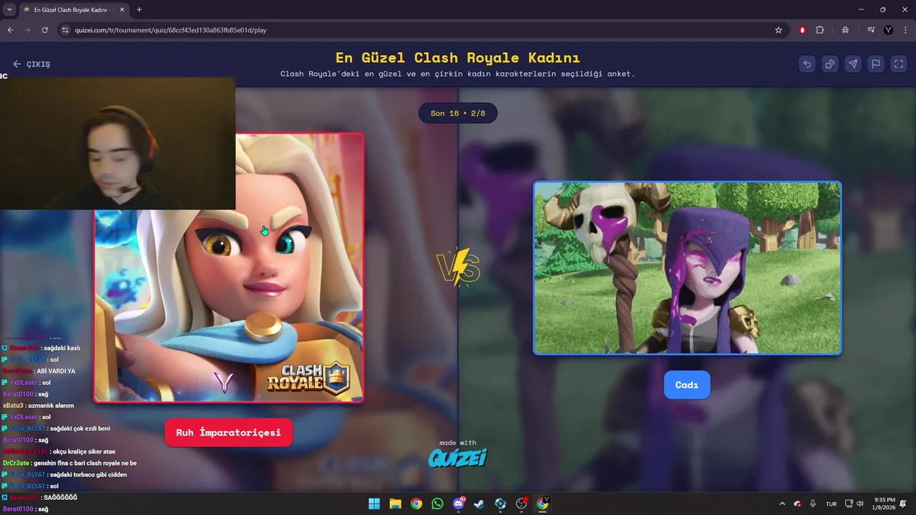This screenshot has width=916, height=515.
Task: Select the En Güzel Clash Royale Kadını tab
Action: tap(73, 9)
